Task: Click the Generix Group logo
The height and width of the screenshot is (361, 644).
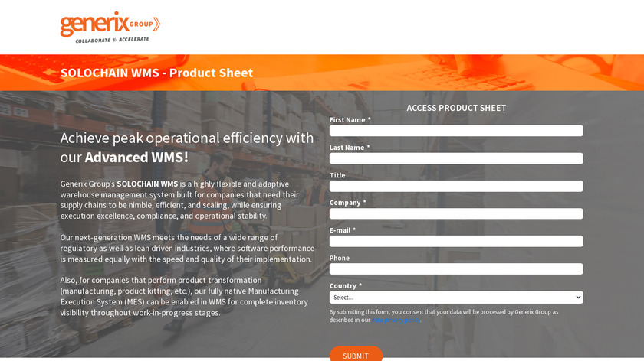Action: (110, 27)
